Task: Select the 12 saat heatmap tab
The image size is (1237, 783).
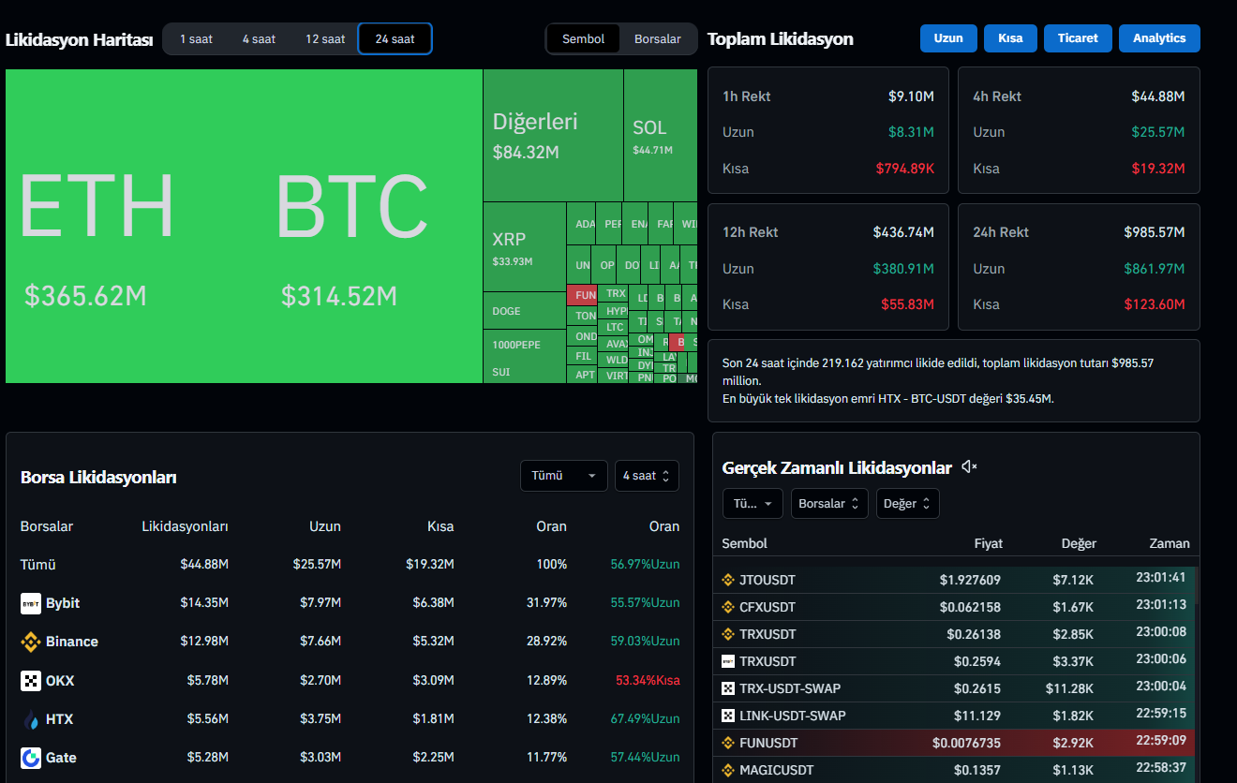Action: (x=325, y=39)
